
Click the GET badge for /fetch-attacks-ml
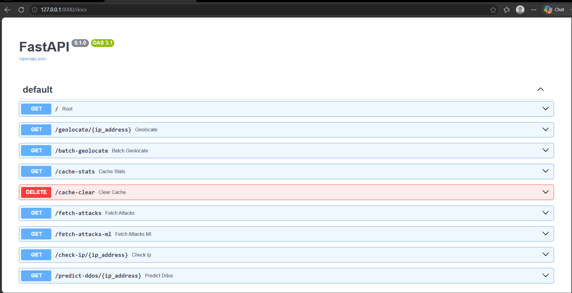36,234
